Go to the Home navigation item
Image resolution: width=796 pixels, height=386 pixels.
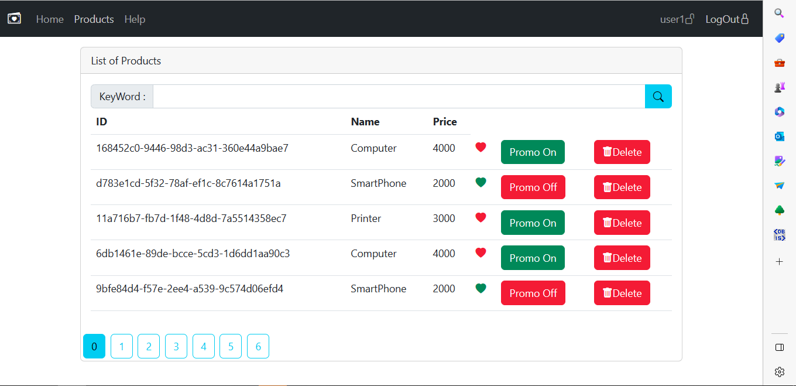pyautogui.click(x=50, y=19)
